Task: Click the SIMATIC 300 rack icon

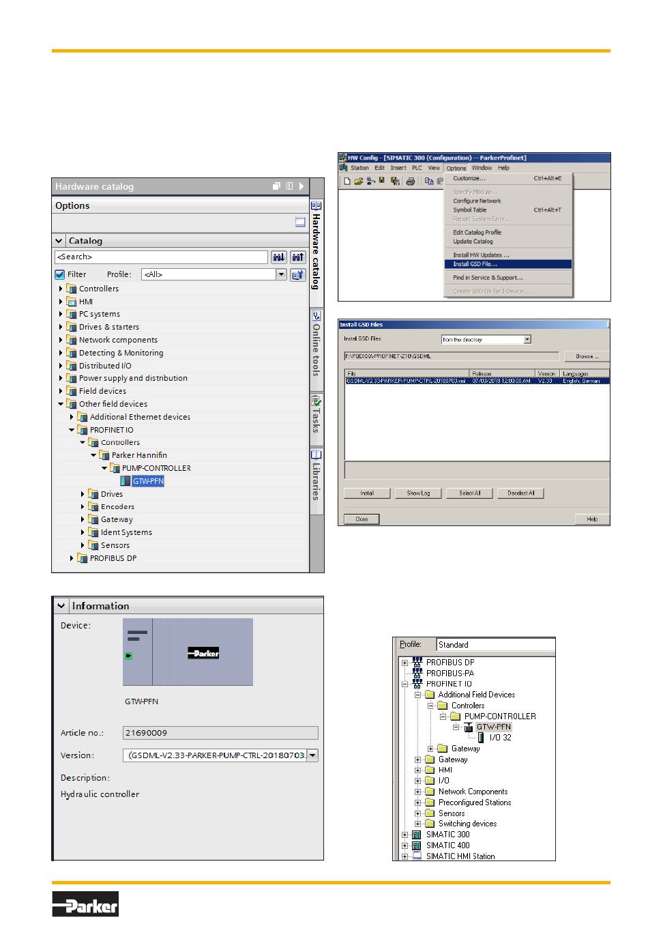Action: click(417, 835)
